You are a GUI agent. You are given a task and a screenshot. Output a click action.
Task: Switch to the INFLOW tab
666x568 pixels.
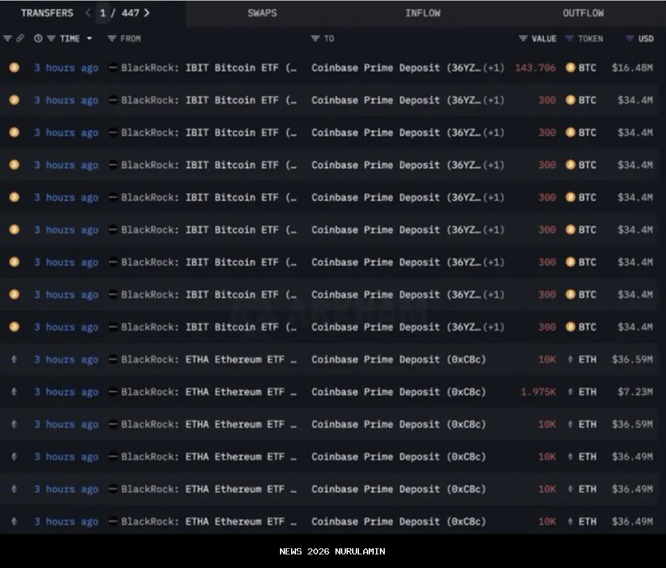pyautogui.click(x=422, y=13)
